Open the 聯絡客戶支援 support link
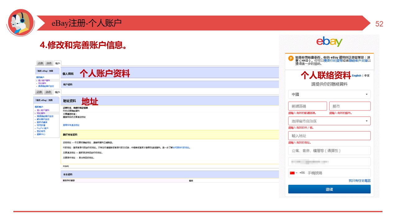 (x=358, y=61)
